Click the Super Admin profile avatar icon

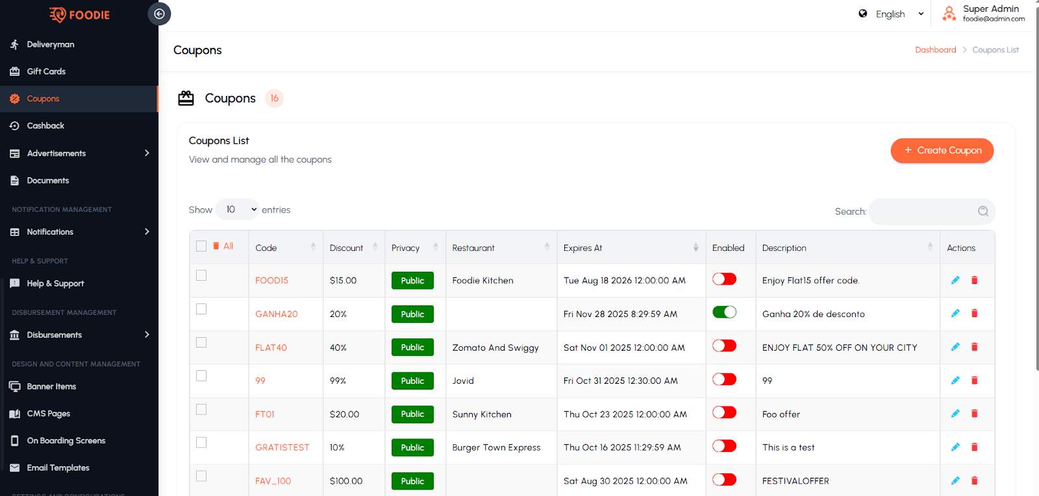tap(949, 14)
